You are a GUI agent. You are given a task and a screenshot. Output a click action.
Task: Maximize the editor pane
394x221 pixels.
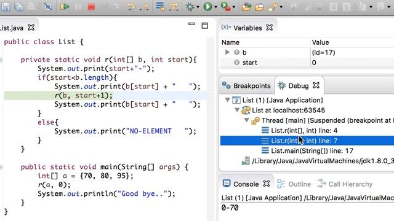point(205,25)
